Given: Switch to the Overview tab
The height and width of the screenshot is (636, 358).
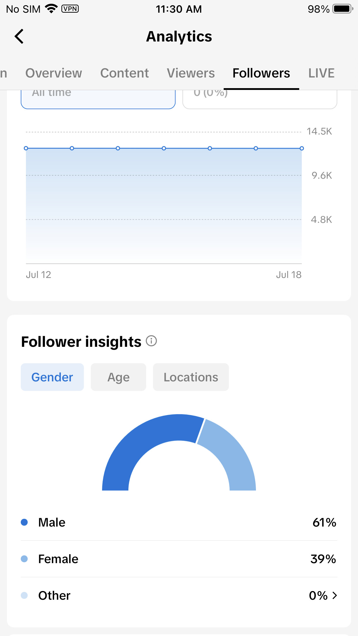Looking at the screenshot, I should click(54, 73).
